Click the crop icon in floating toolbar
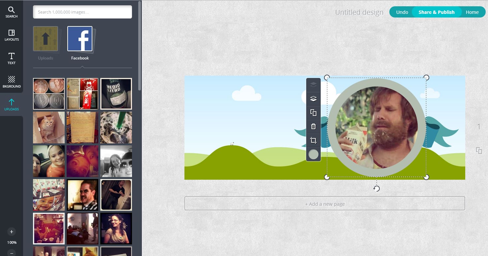The height and width of the screenshot is (256, 488). click(x=313, y=140)
